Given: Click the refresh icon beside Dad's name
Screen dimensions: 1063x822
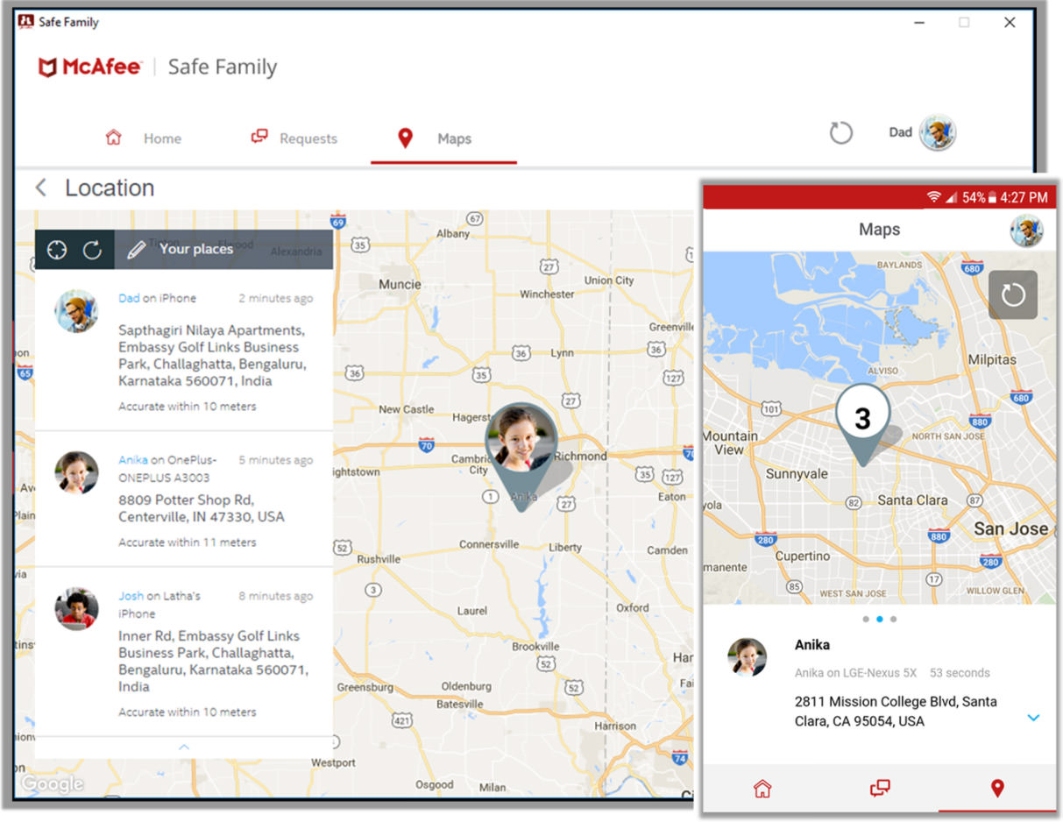Looking at the screenshot, I should [840, 133].
